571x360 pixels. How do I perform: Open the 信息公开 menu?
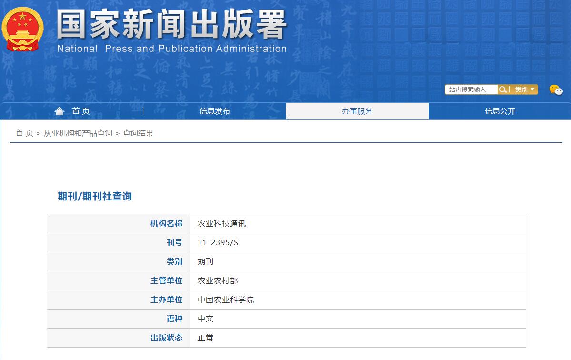[500, 110]
